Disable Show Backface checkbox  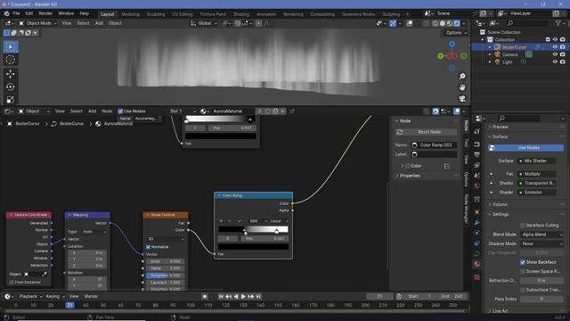coord(523,262)
